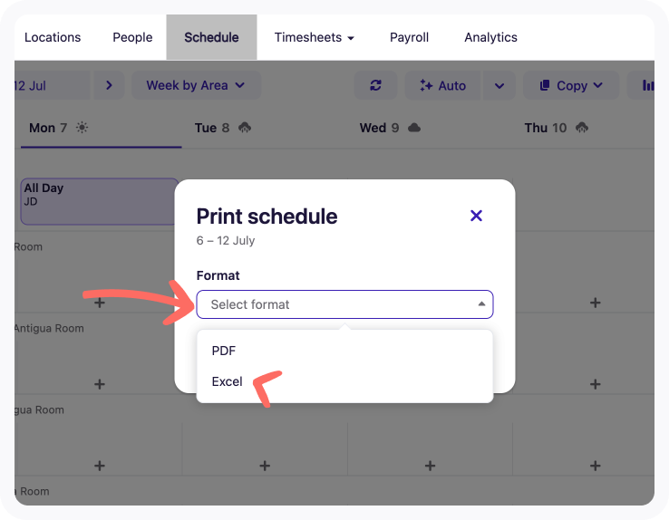Viewport: 669px width, 520px height.
Task: Open the Select format dropdown
Action: point(344,304)
